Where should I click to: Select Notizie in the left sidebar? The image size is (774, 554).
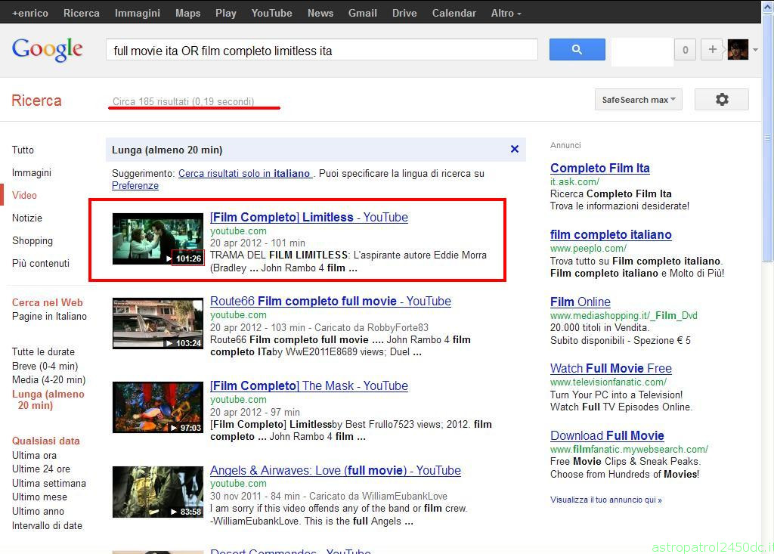coord(27,218)
